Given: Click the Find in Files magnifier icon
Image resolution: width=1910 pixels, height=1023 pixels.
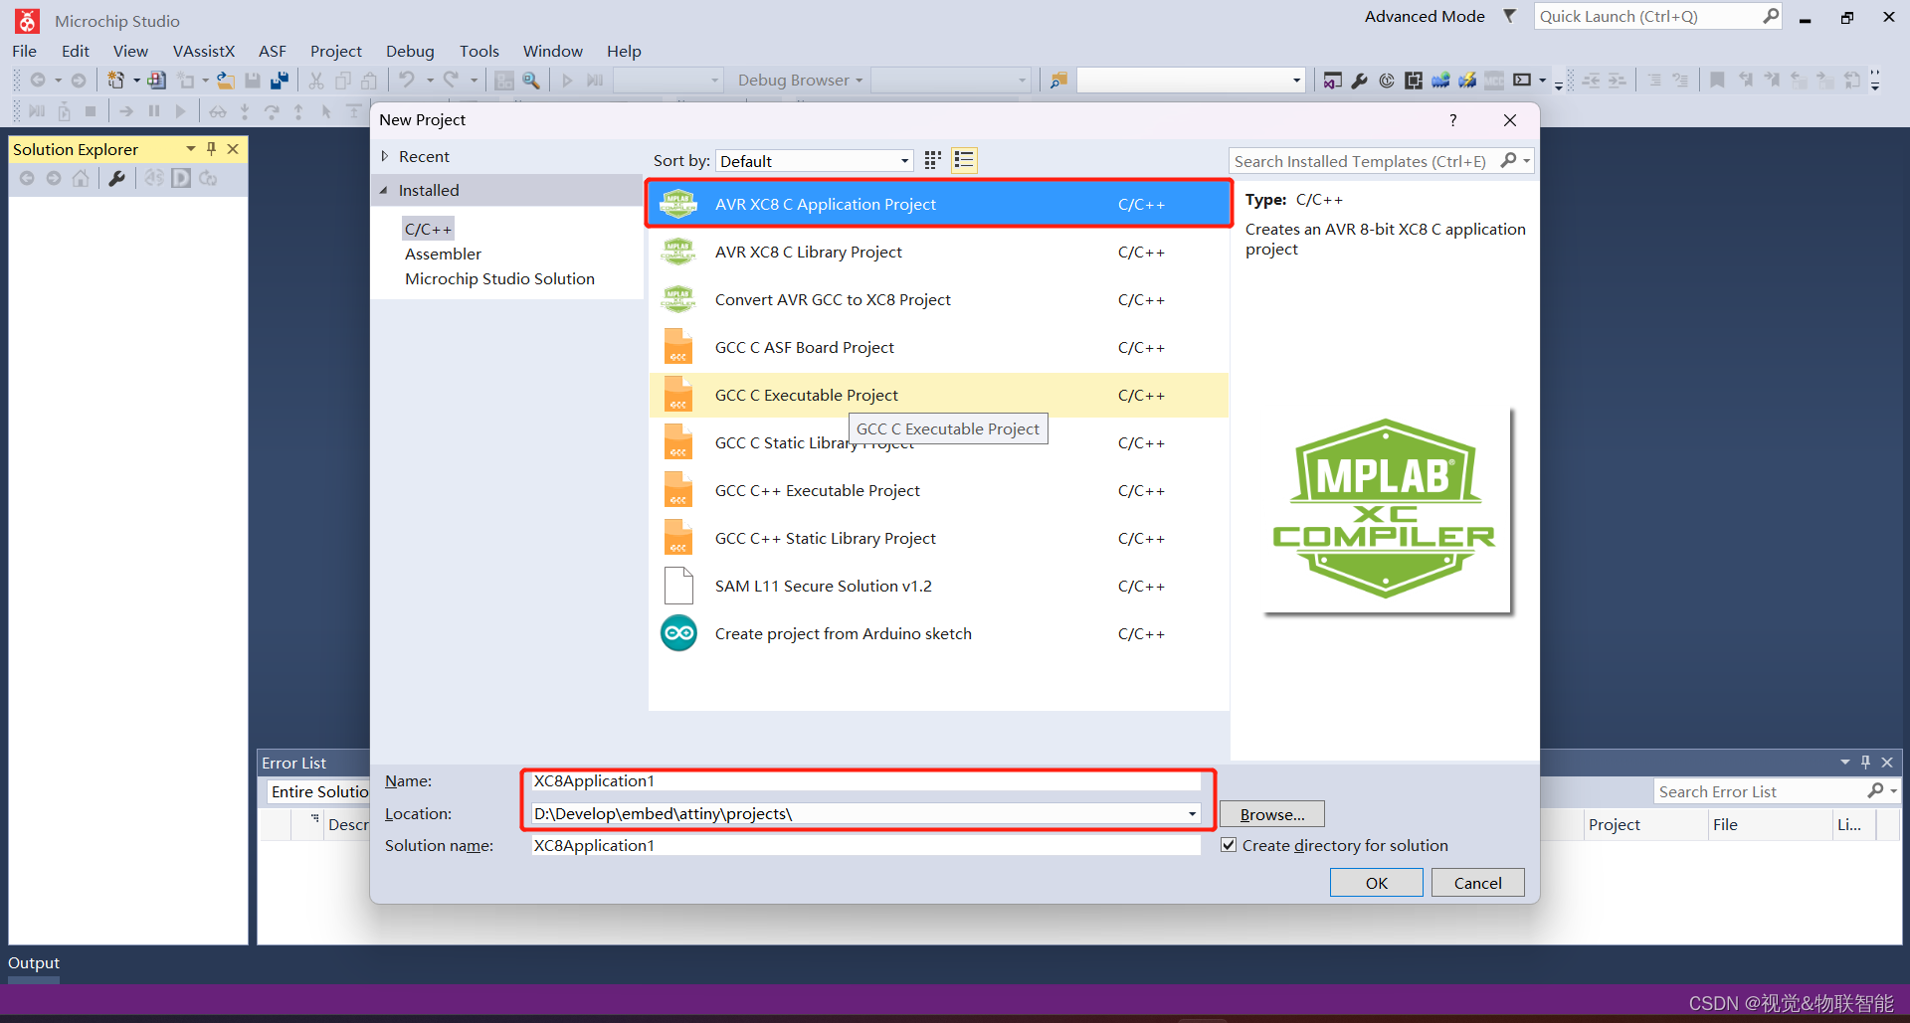Looking at the screenshot, I should [x=531, y=81].
